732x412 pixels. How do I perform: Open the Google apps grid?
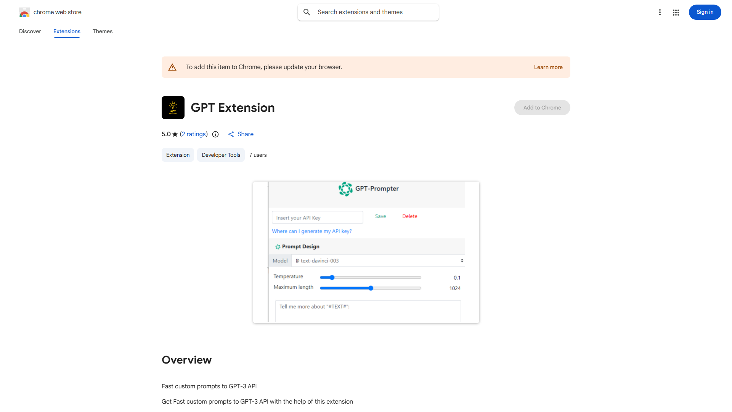point(676,13)
